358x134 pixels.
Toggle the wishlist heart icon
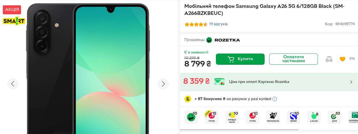[342, 59]
